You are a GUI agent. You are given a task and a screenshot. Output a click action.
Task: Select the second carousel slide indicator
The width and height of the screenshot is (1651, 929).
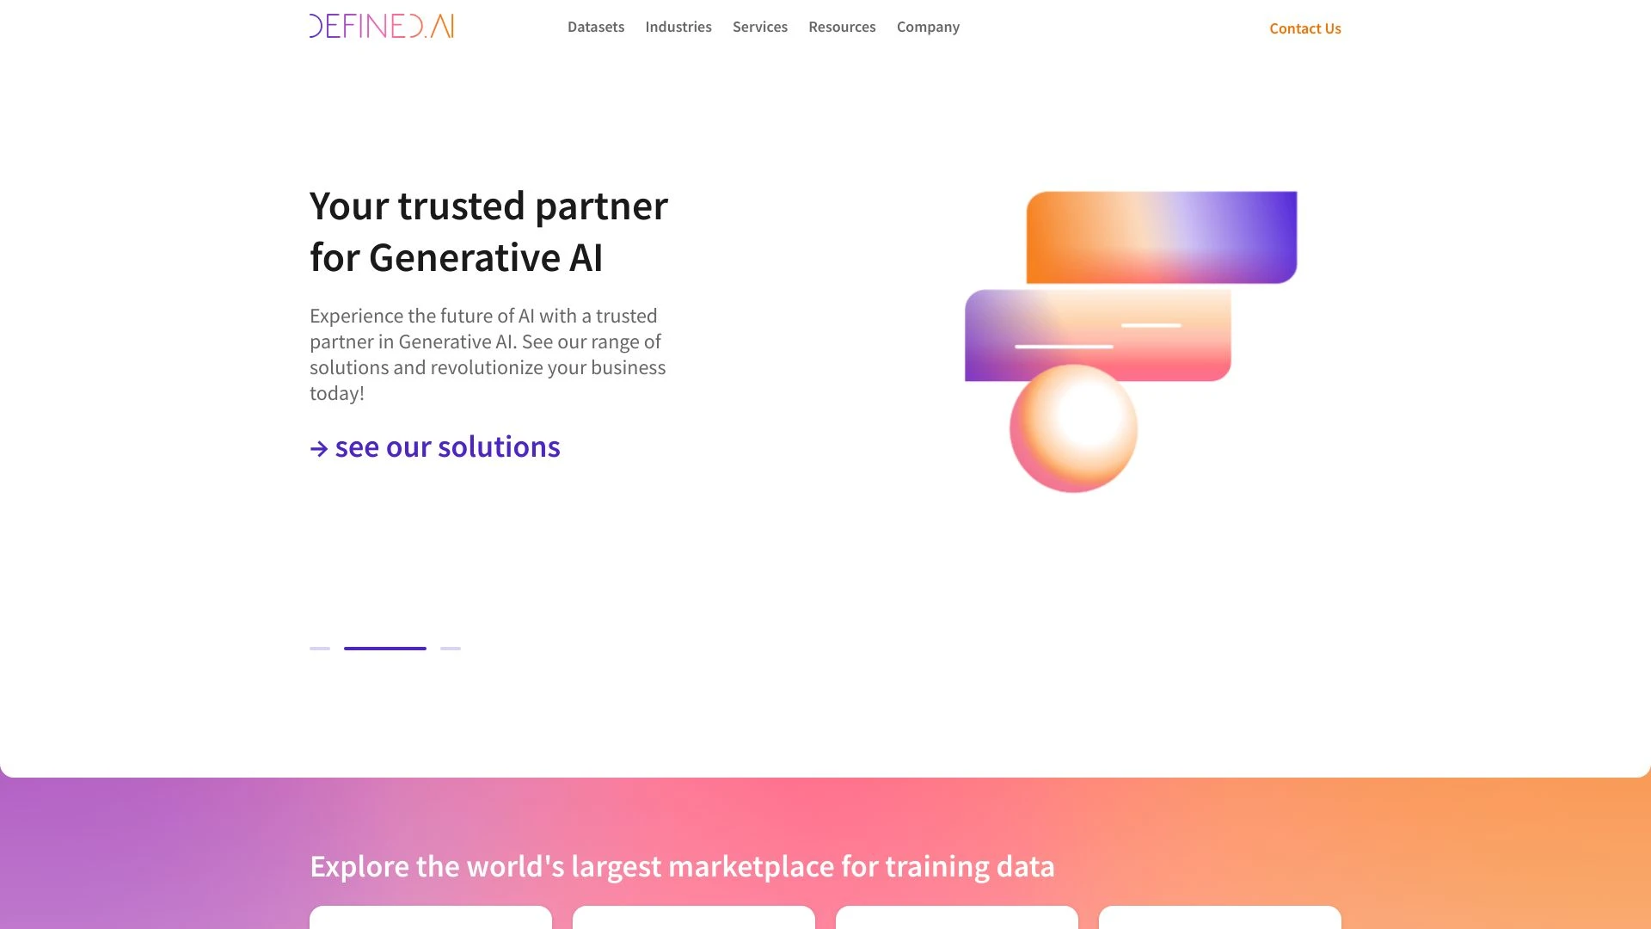coord(385,648)
